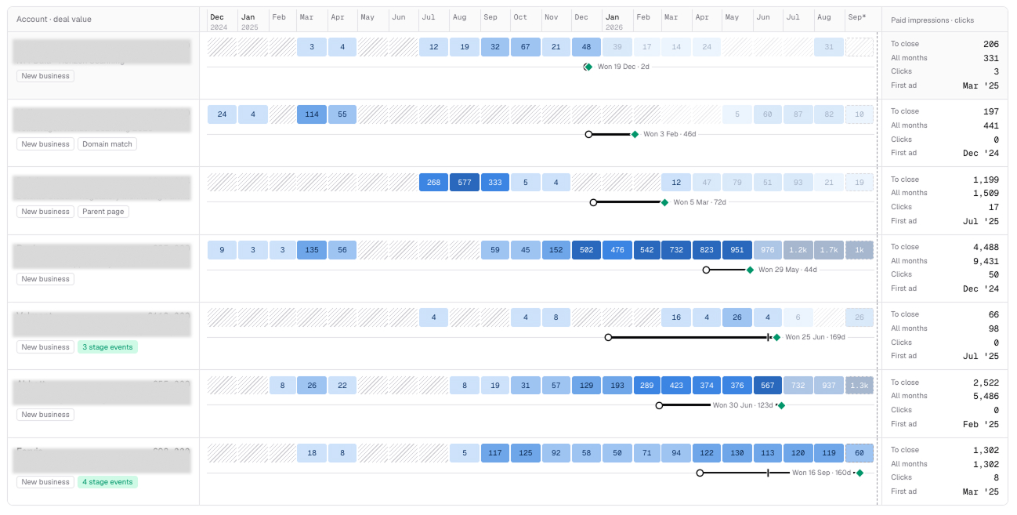Select the Parent page tag
The width and height of the screenshot is (1017, 515).
point(103,212)
